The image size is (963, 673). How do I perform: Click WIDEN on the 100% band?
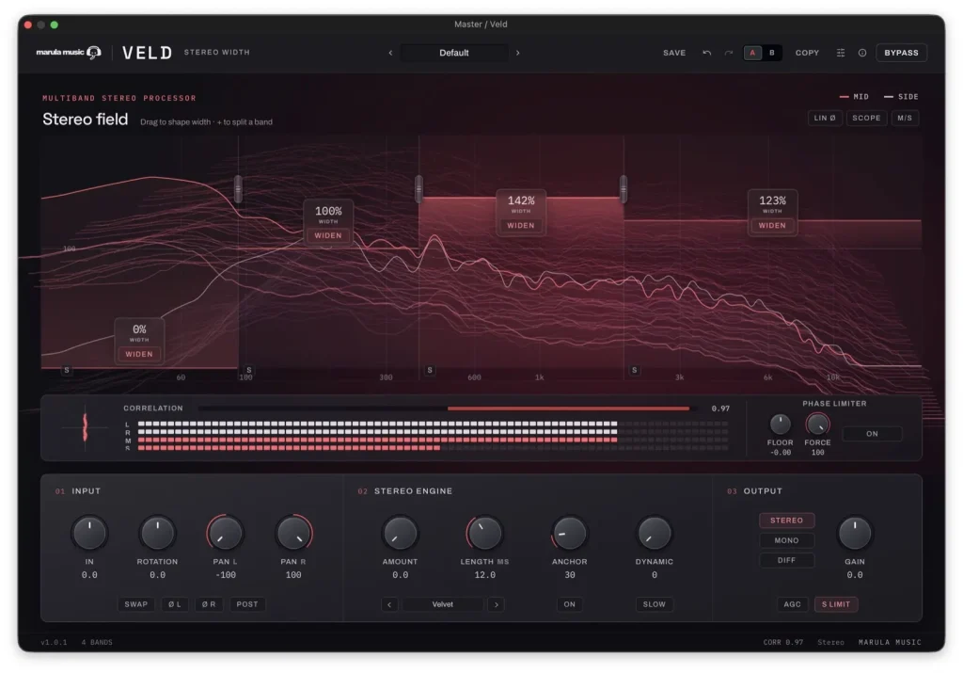(328, 236)
